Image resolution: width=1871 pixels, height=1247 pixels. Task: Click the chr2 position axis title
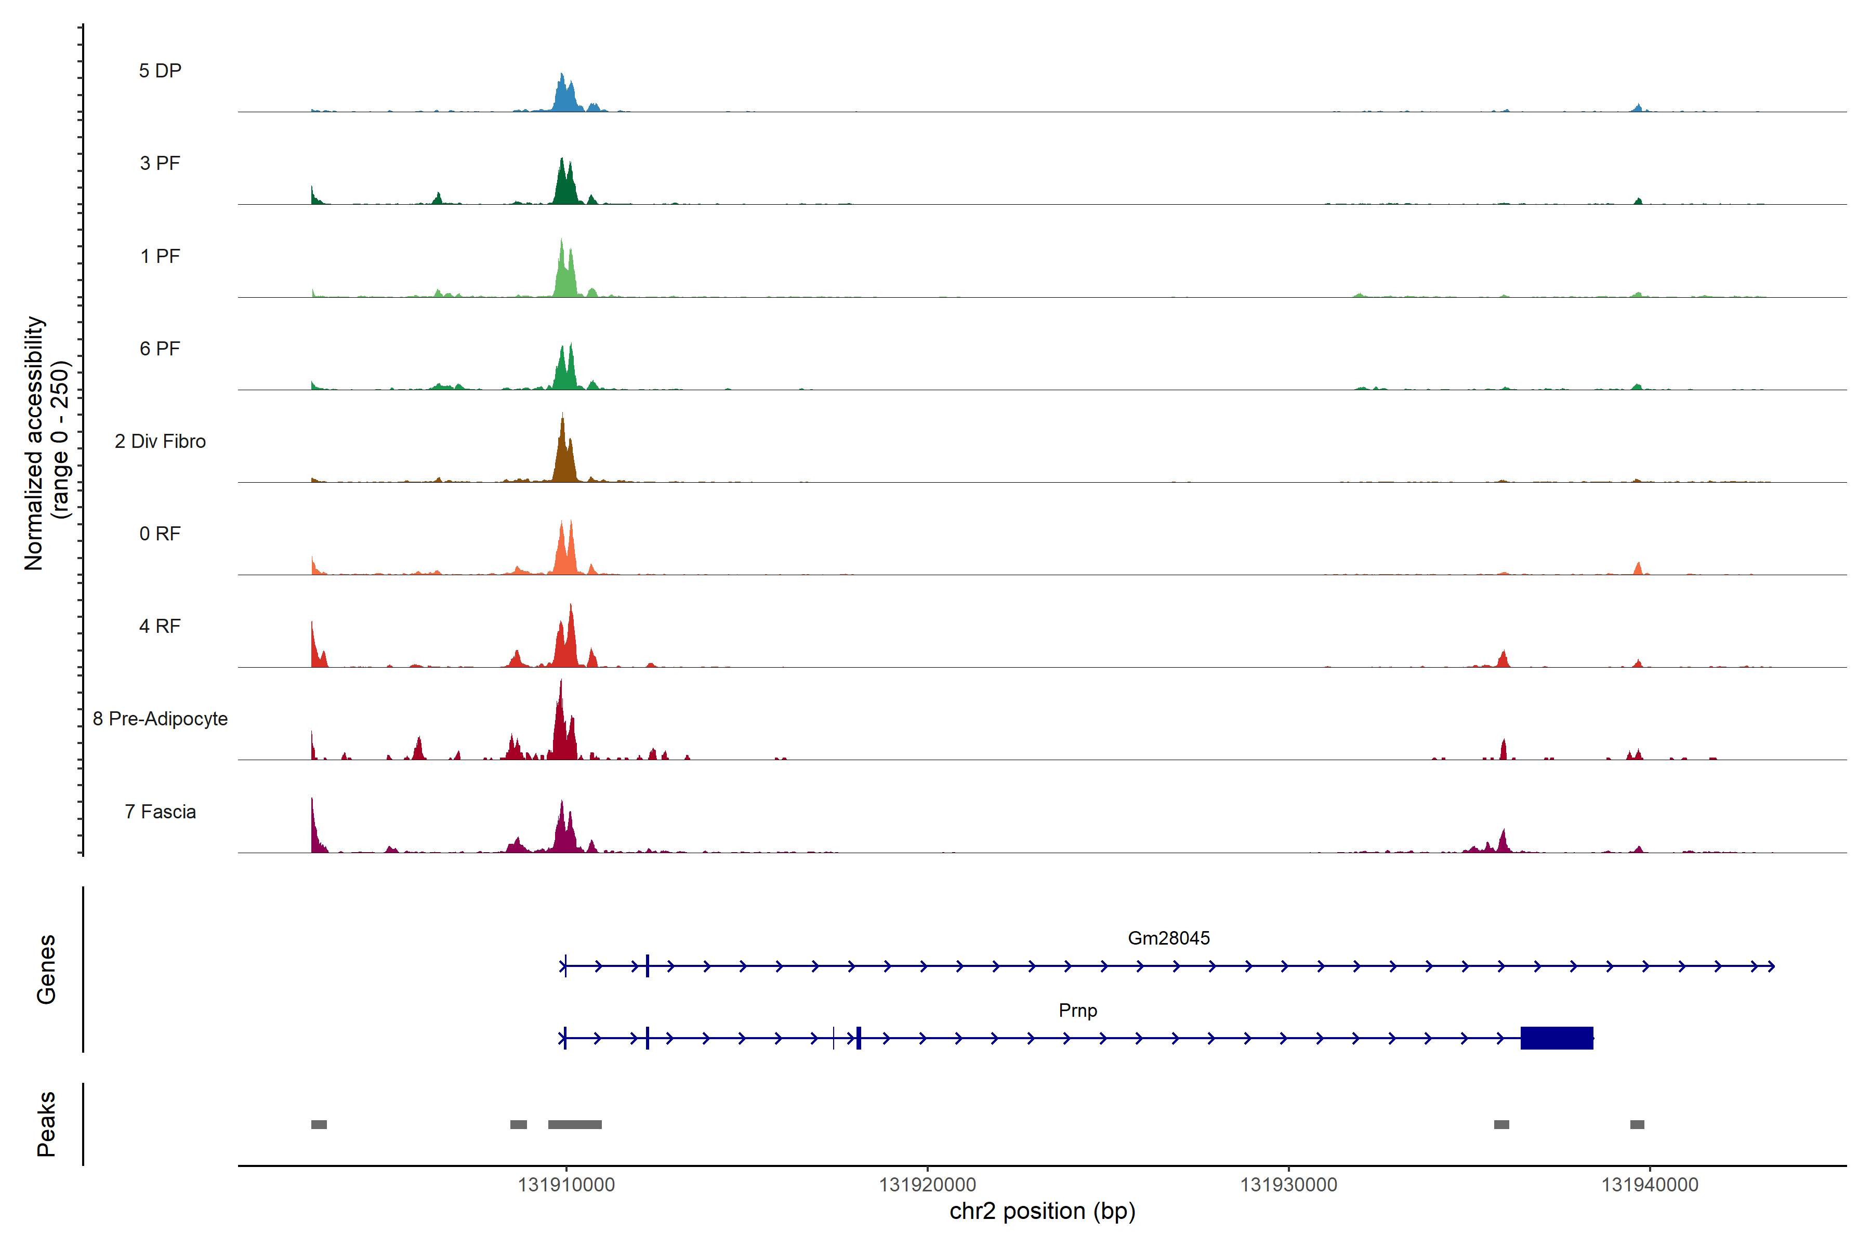click(x=1042, y=1211)
